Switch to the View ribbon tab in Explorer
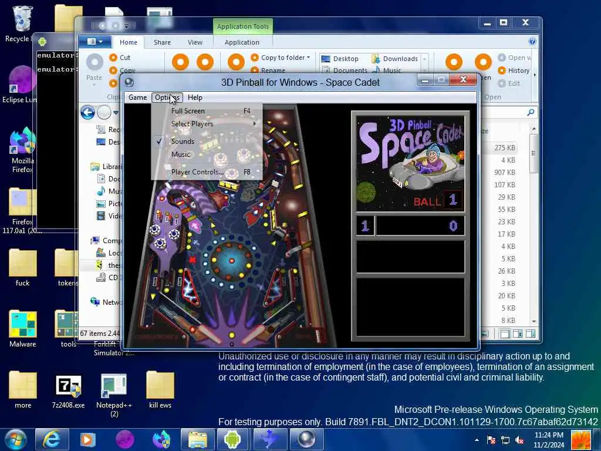This screenshot has width=601, height=451. coord(195,42)
